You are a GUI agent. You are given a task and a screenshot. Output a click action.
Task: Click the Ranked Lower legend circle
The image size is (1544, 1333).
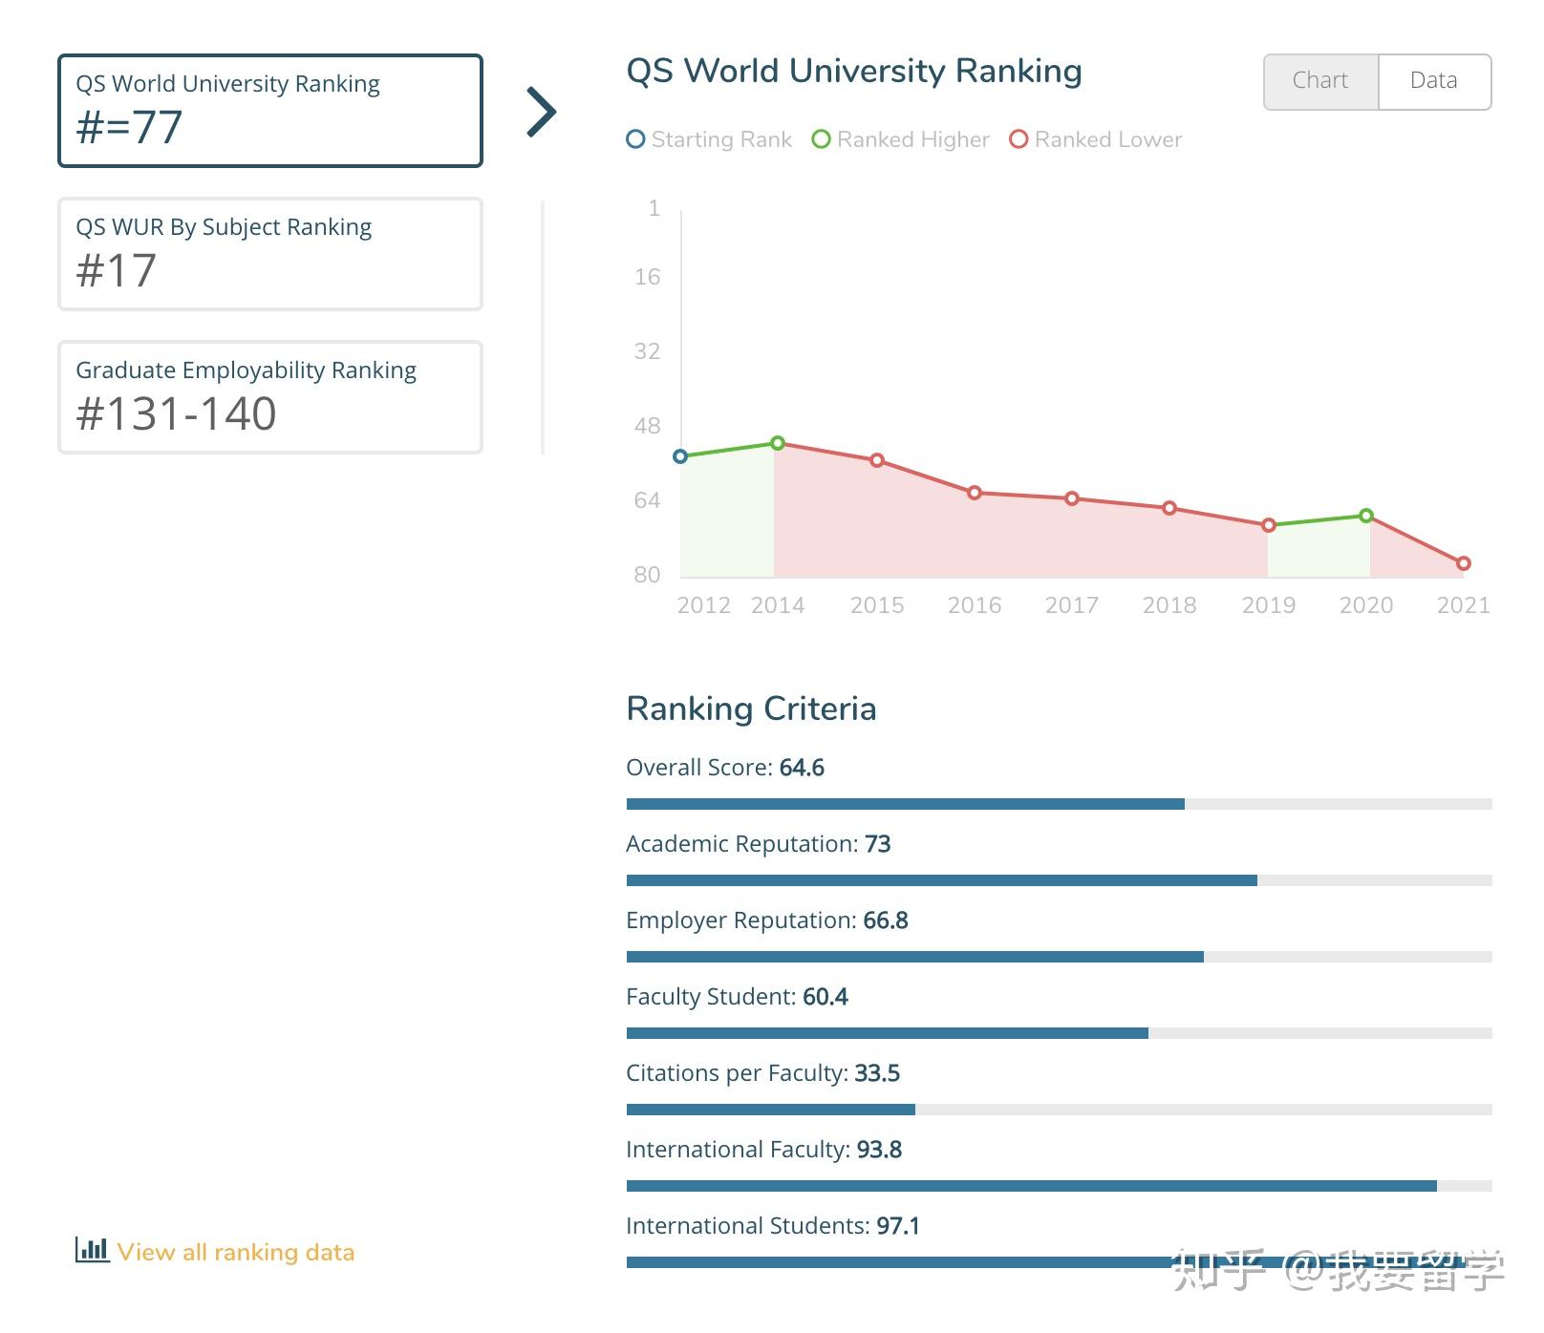point(1019,139)
